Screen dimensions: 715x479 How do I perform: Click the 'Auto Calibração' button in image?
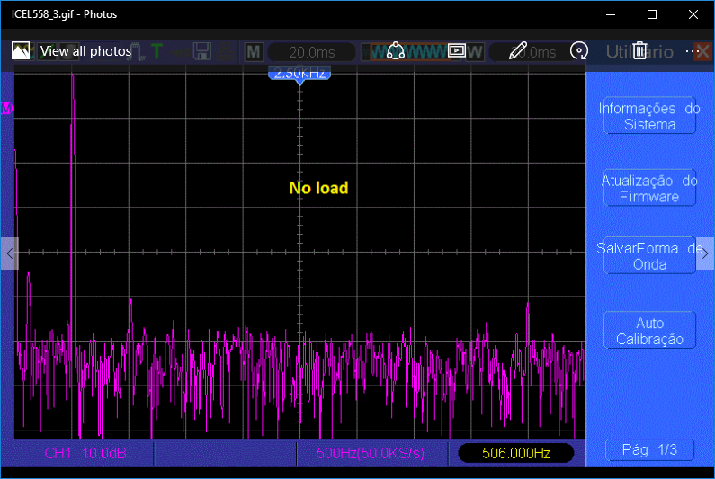click(649, 331)
